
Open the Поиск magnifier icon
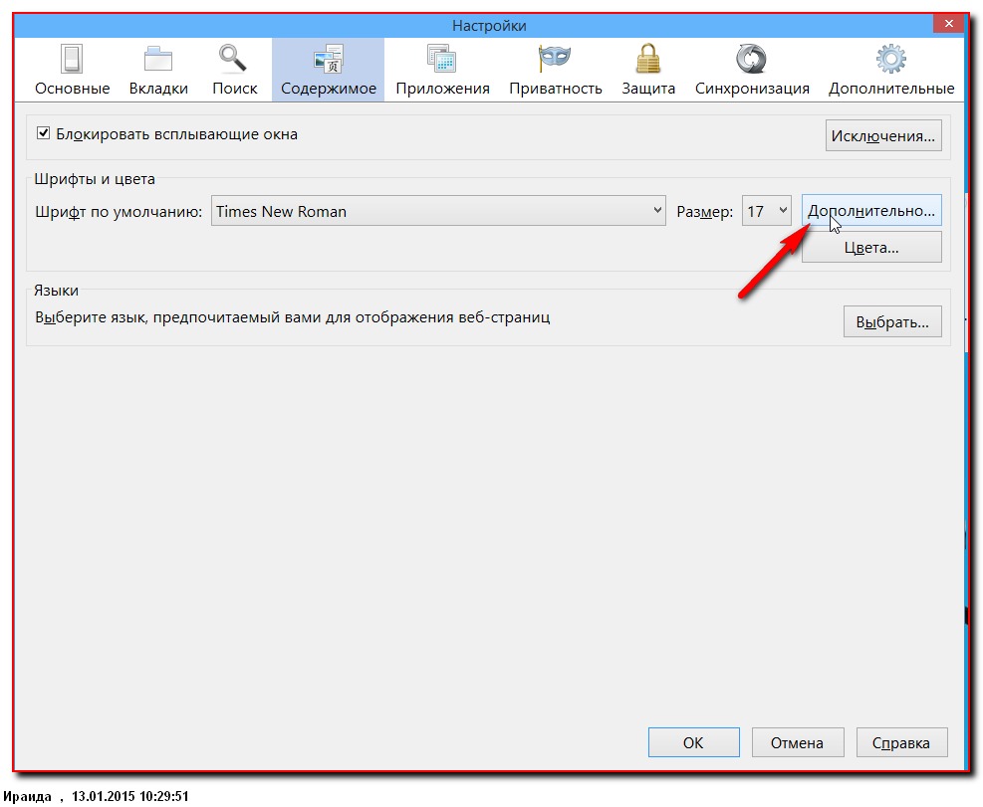[233, 59]
